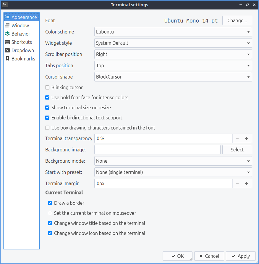Increase terminal margin with the plus button
The height and width of the screenshot is (264, 259).
point(247,183)
